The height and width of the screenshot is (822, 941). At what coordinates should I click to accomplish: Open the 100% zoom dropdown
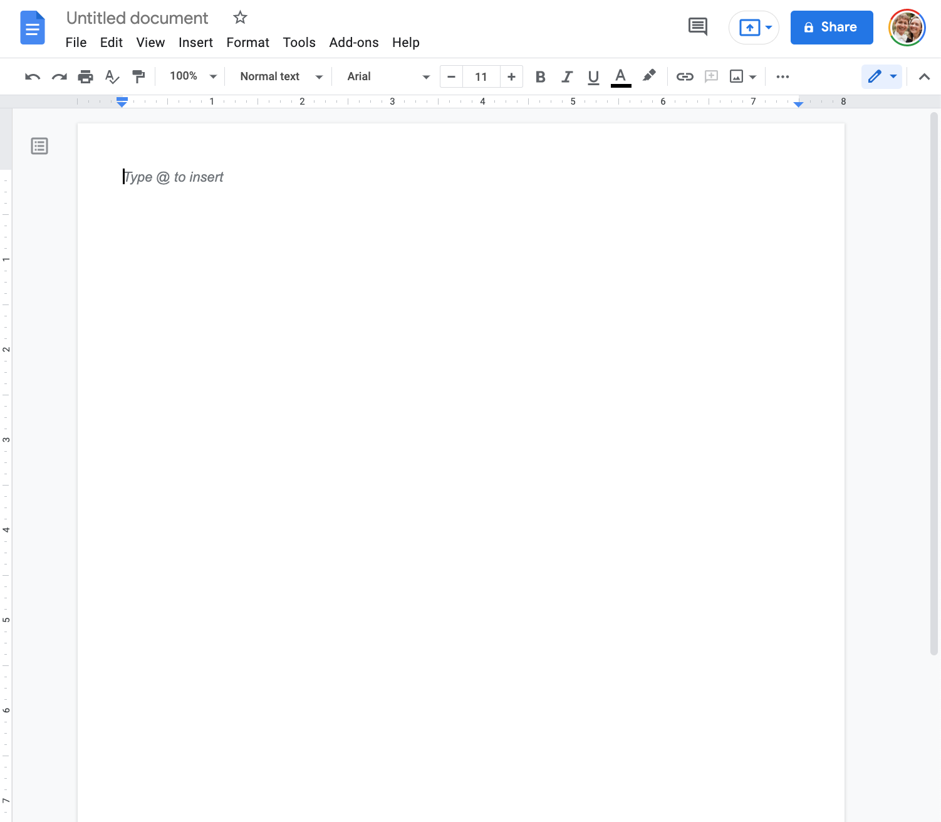193,76
